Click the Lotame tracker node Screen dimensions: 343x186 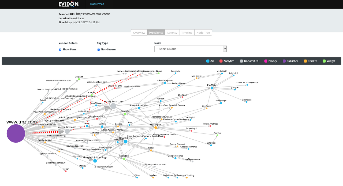(59, 152)
